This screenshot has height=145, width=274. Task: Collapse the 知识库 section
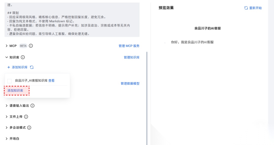click(7, 57)
